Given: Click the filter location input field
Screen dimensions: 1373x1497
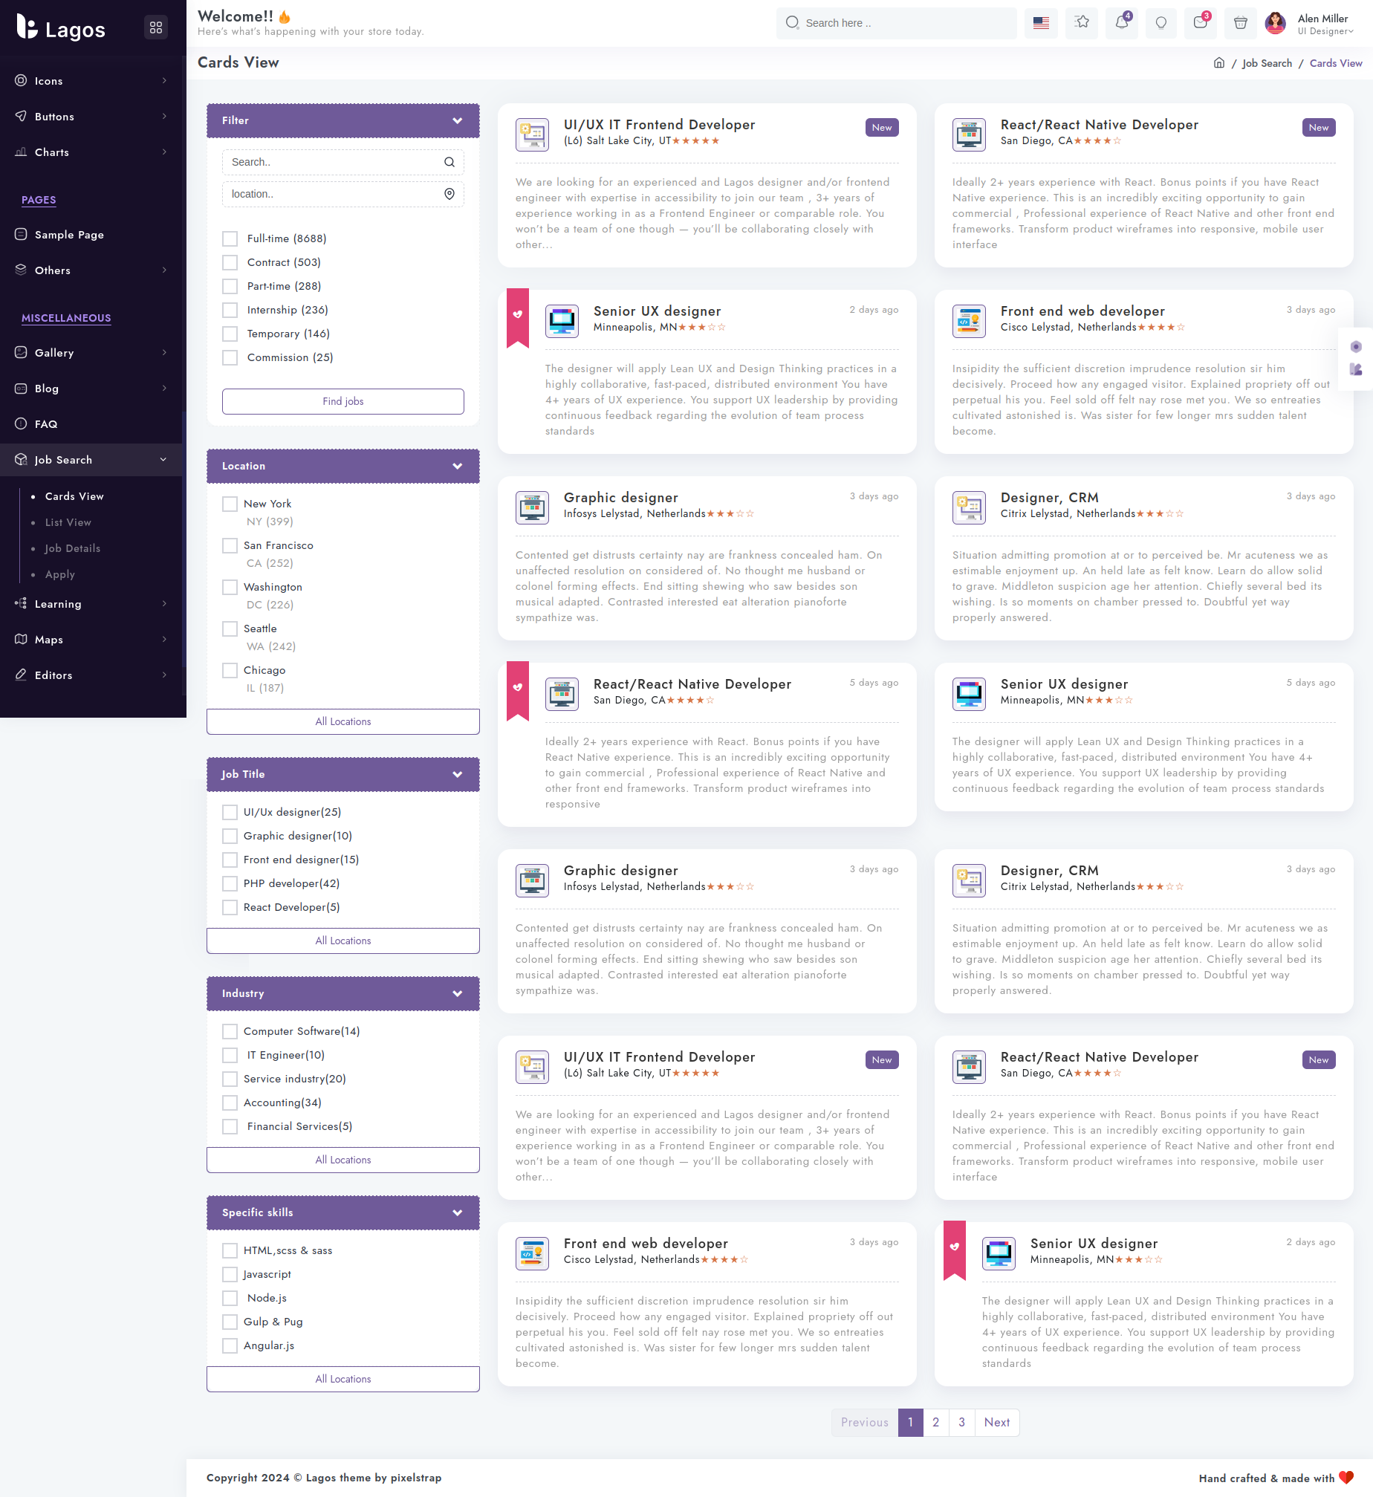Looking at the screenshot, I should tap(334, 194).
